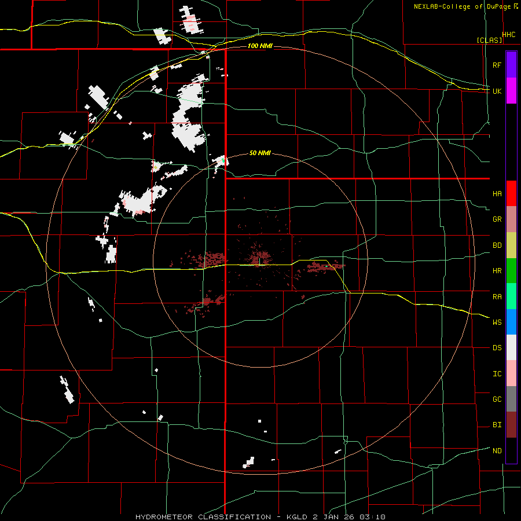521x521 pixels.
Task: Click the GC legend label
Action: click(497, 399)
